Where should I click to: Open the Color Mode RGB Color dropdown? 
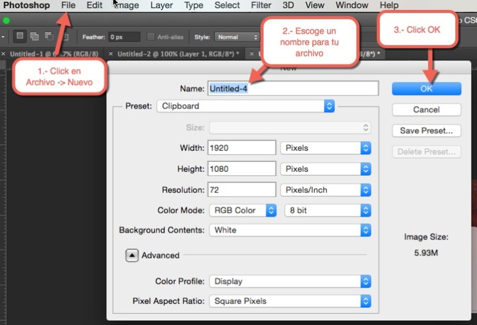(242, 210)
